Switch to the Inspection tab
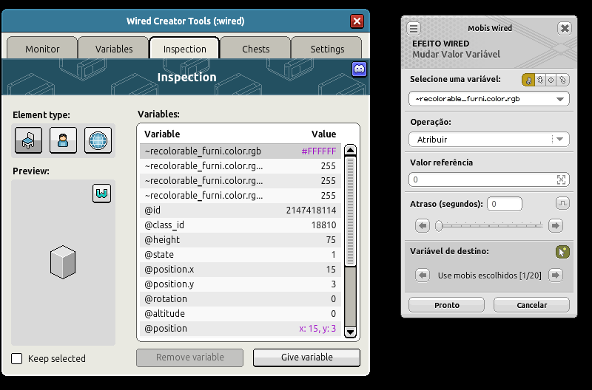 click(x=184, y=49)
